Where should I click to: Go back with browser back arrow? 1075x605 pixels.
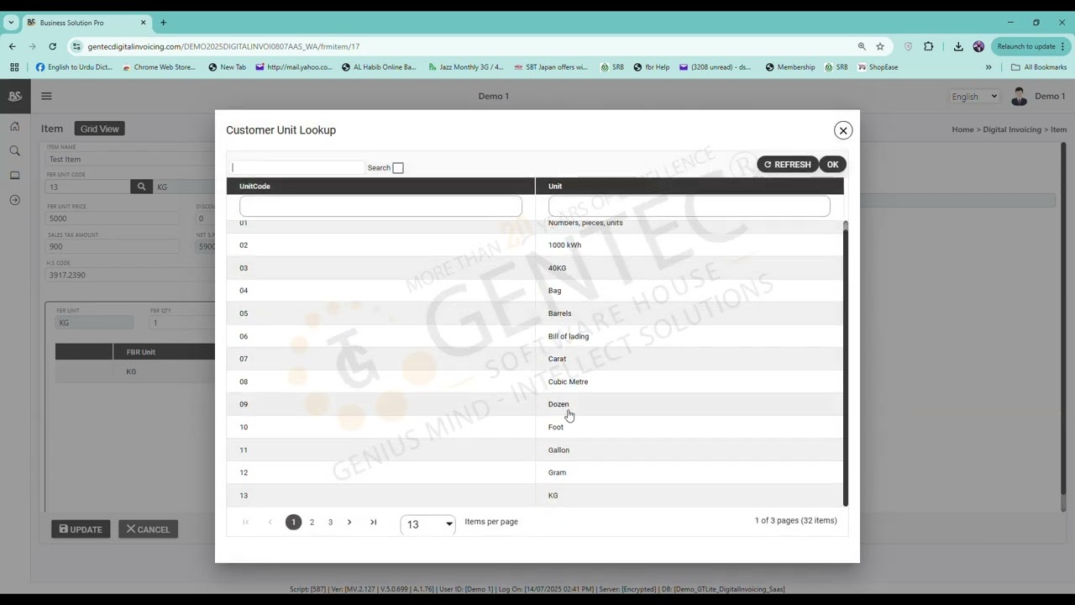pyautogui.click(x=12, y=46)
